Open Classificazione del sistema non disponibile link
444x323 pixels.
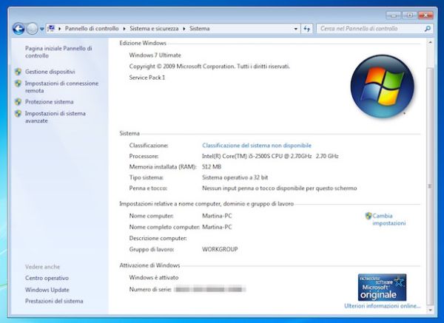coord(257,146)
